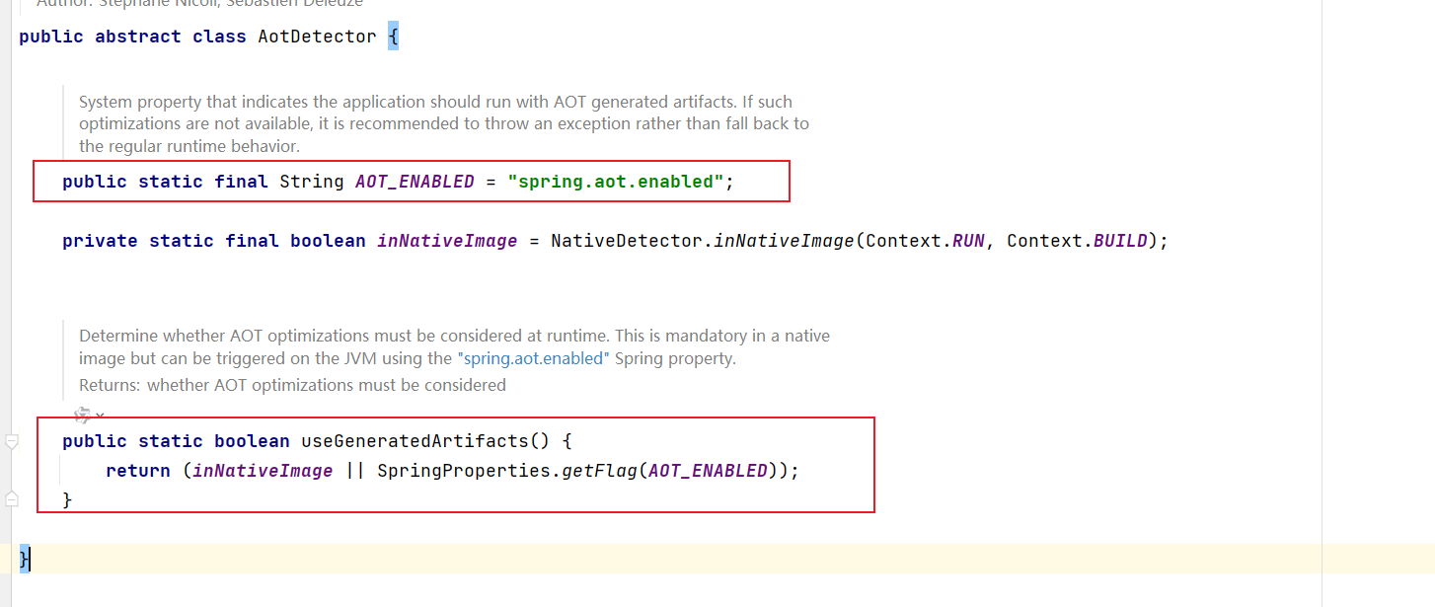Click the BUILD constant of Context.BUILD

(1120, 241)
